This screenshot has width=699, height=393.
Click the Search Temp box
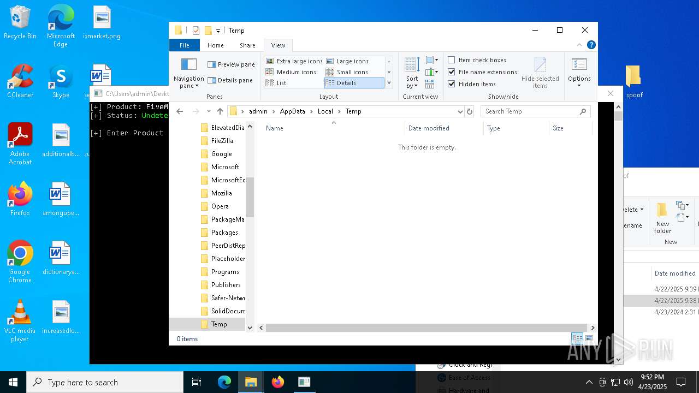[535, 111]
